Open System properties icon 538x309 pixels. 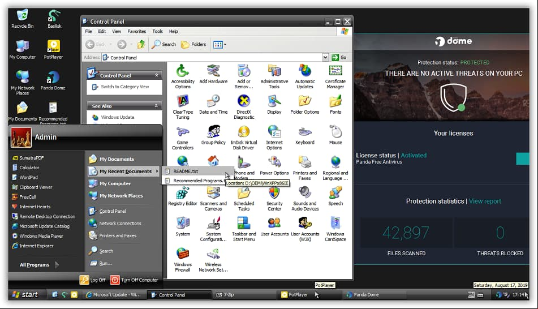click(x=183, y=227)
